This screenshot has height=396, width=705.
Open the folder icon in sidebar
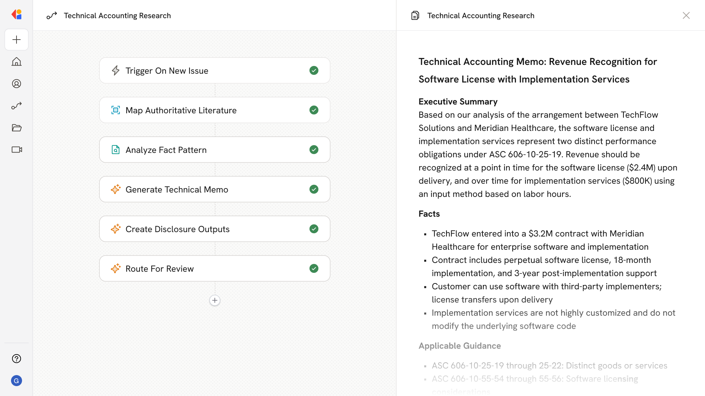17,128
